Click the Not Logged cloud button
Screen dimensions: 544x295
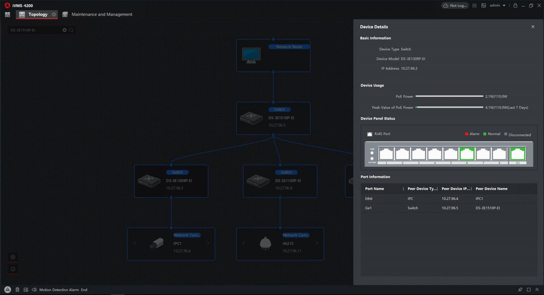click(x=455, y=5)
